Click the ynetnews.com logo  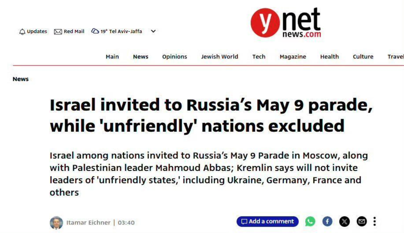tap(286, 23)
